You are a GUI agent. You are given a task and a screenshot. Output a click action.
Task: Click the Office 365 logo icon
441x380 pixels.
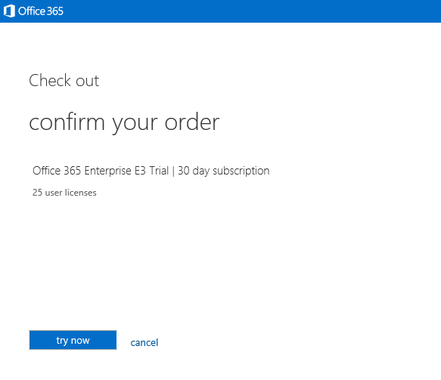9,11
